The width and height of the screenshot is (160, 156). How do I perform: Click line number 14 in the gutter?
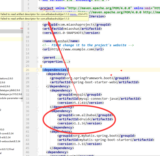click(x=28, y=53)
